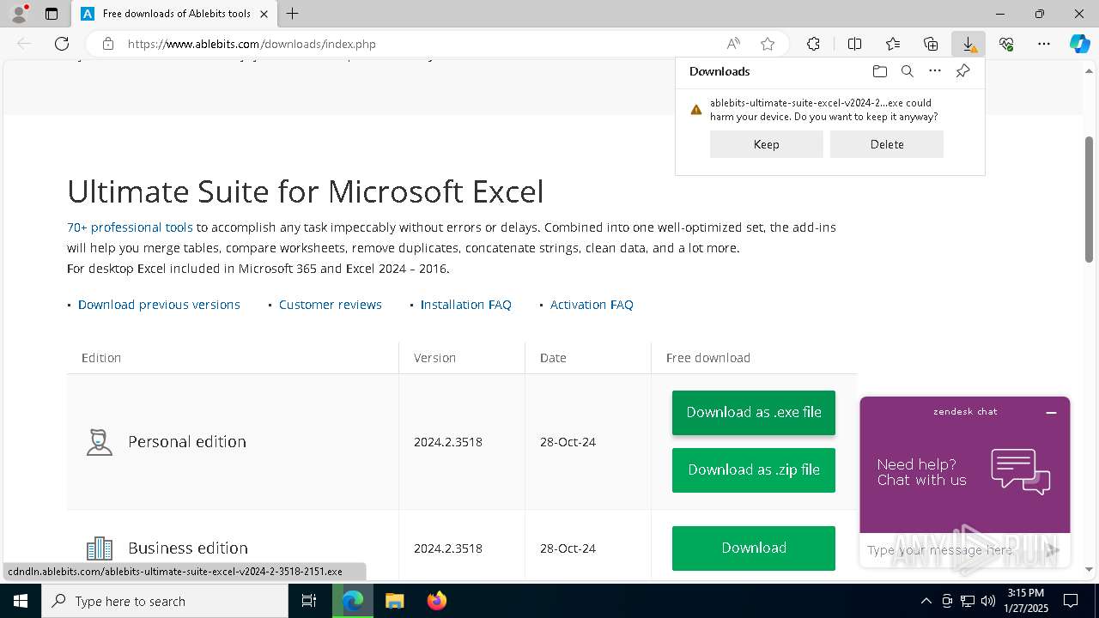Open Download previous versions link
Image resolution: width=1099 pixels, height=618 pixels.
tap(159, 305)
